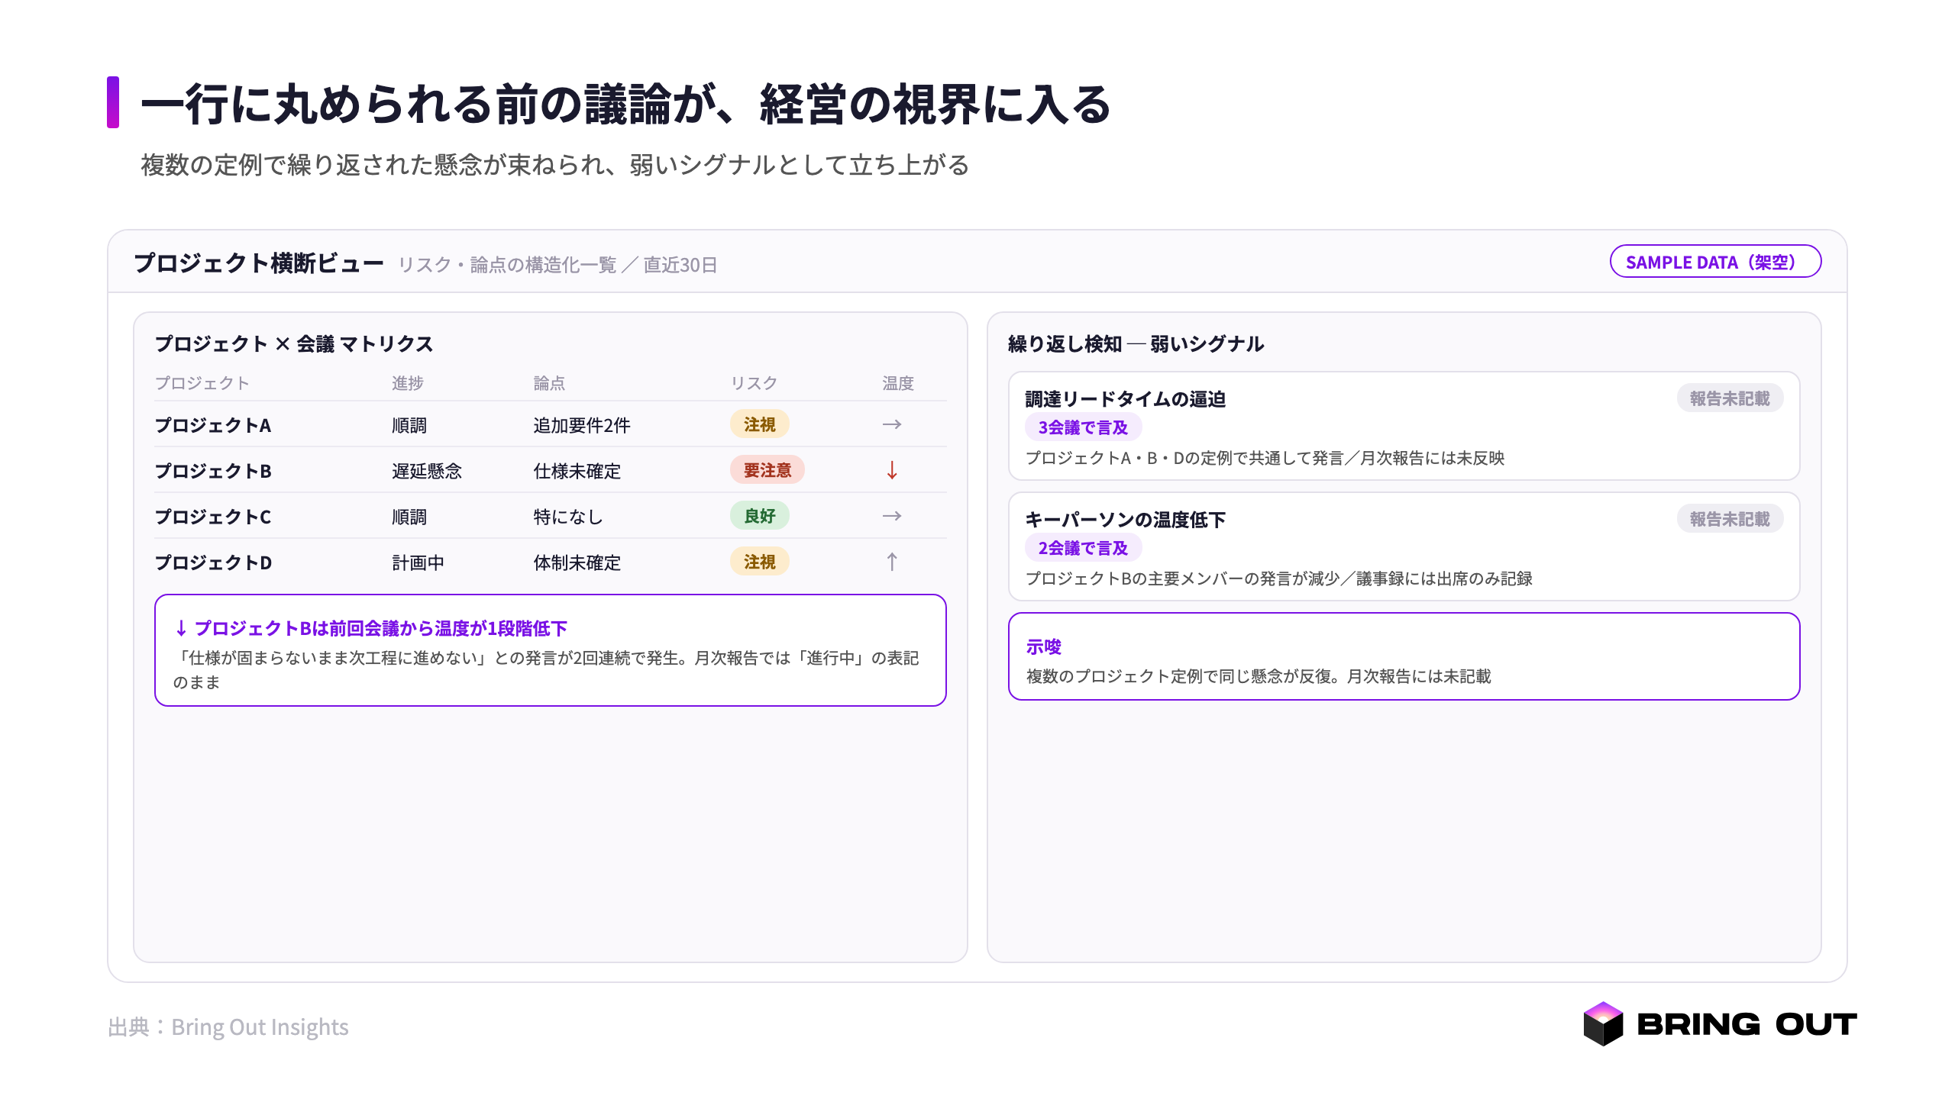The width and height of the screenshot is (1955, 1099).
Task: Click the 体制未確定 issue cell
Action: coord(577,562)
